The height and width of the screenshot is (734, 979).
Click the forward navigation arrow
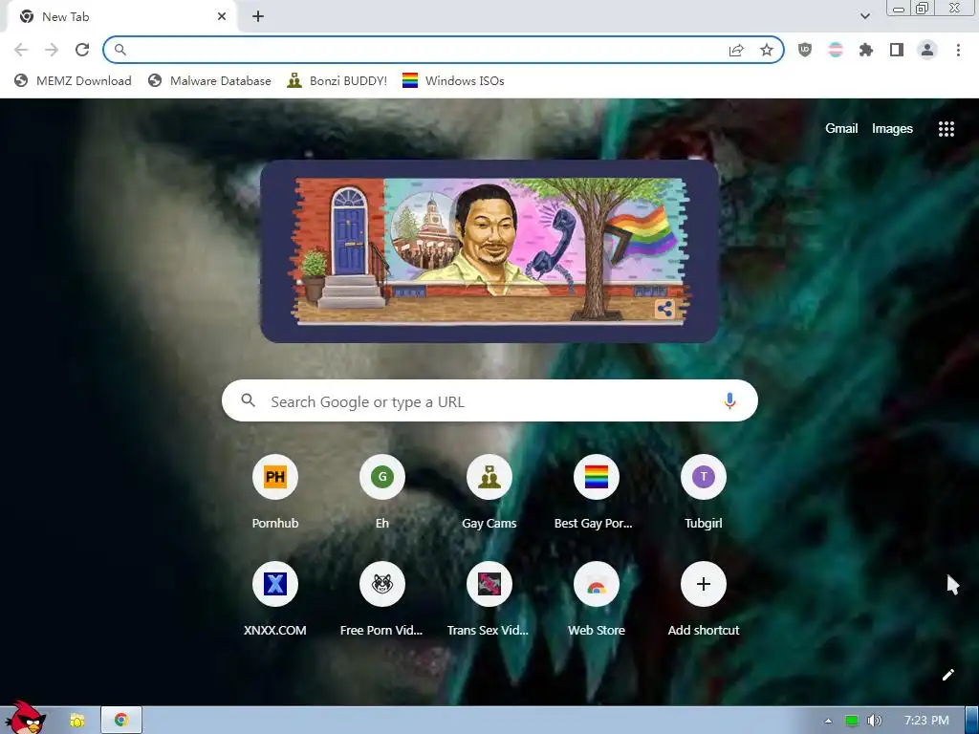pyautogui.click(x=52, y=50)
